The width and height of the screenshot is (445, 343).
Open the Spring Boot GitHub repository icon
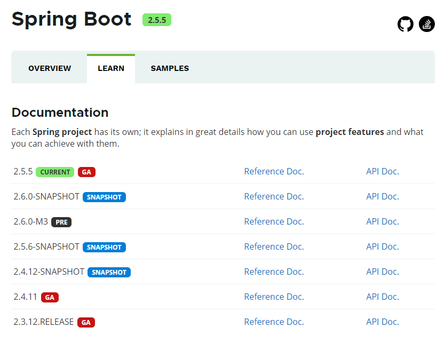click(x=406, y=24)
